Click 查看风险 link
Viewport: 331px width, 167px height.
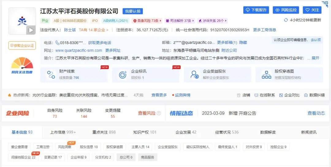(x=147, y=113)
